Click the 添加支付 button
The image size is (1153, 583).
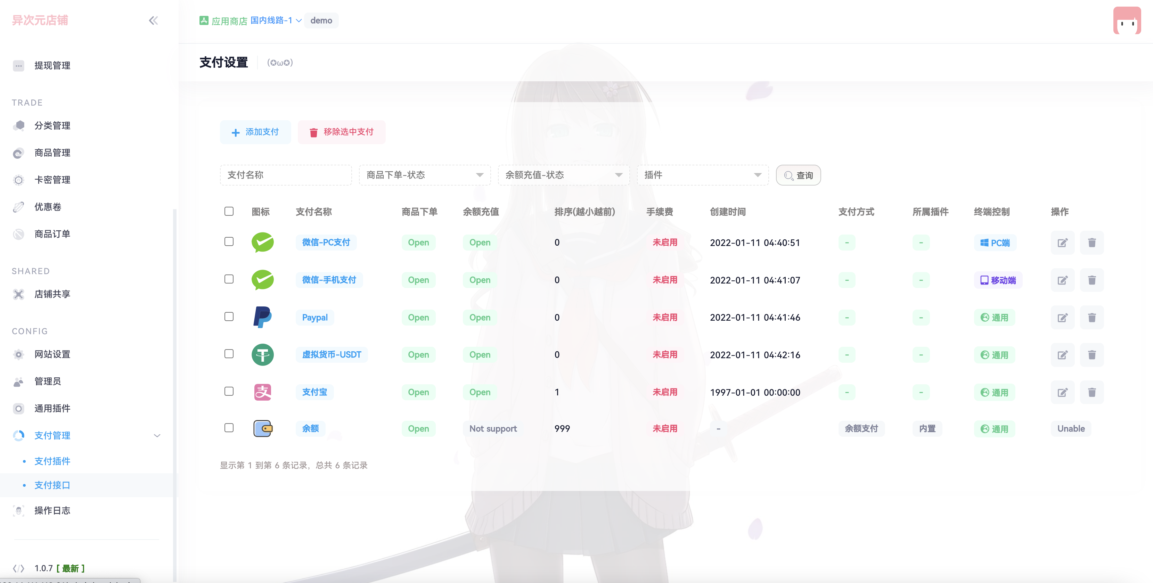255,132
